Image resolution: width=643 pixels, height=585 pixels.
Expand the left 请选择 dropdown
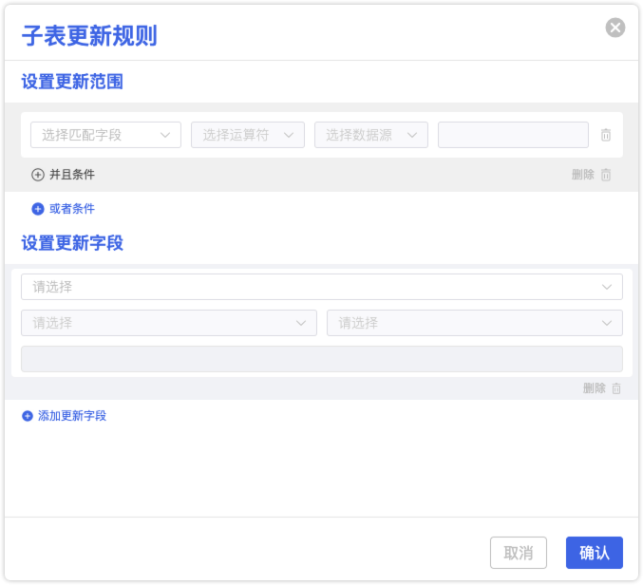click(168, 323)
